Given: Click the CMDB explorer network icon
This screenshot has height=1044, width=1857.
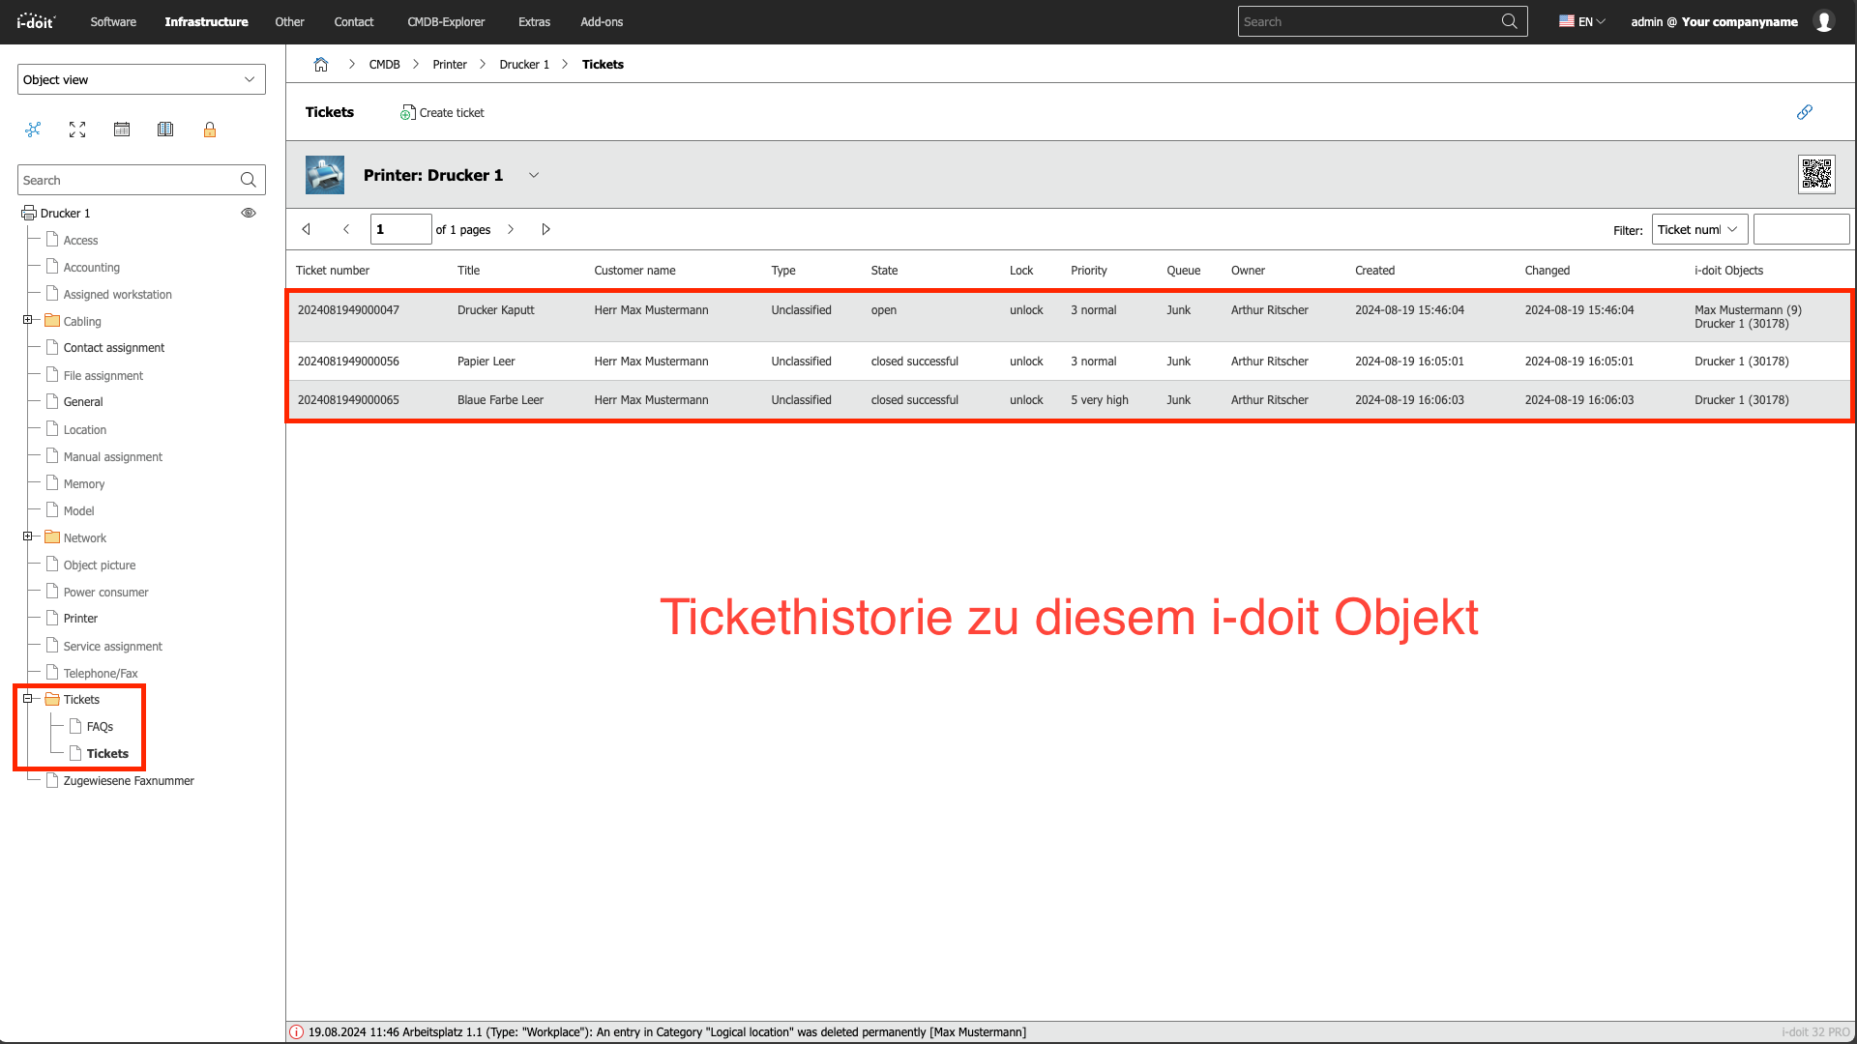Looking at the screenshot, I should click(33, 130).
